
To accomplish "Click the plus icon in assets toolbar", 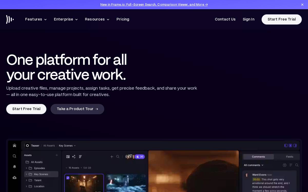I will (x=112, y=157).
